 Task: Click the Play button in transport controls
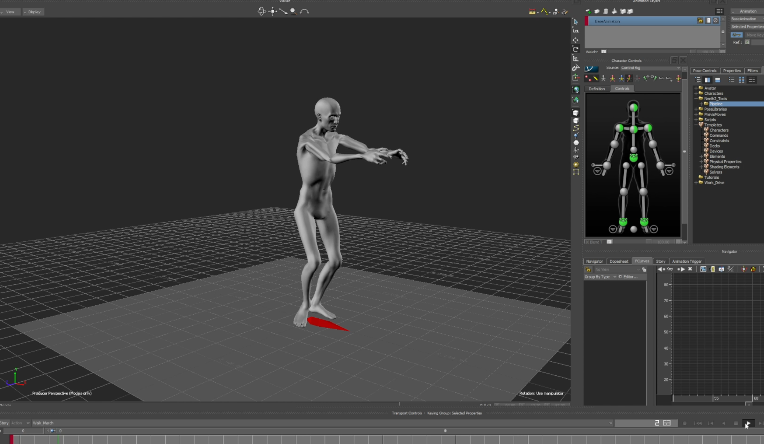pyautogui.click(x=748, y=423)
